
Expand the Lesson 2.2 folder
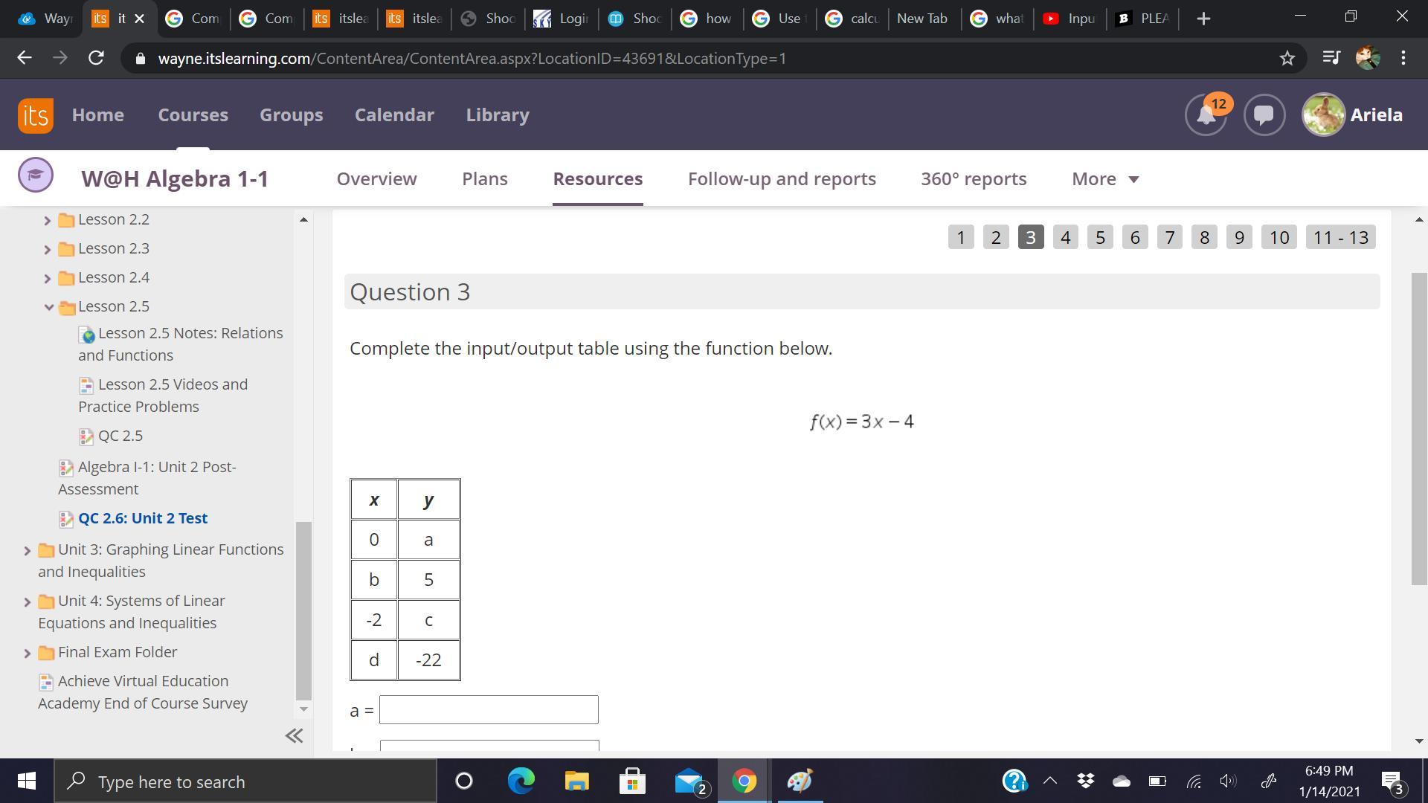[x=48, y=220]
